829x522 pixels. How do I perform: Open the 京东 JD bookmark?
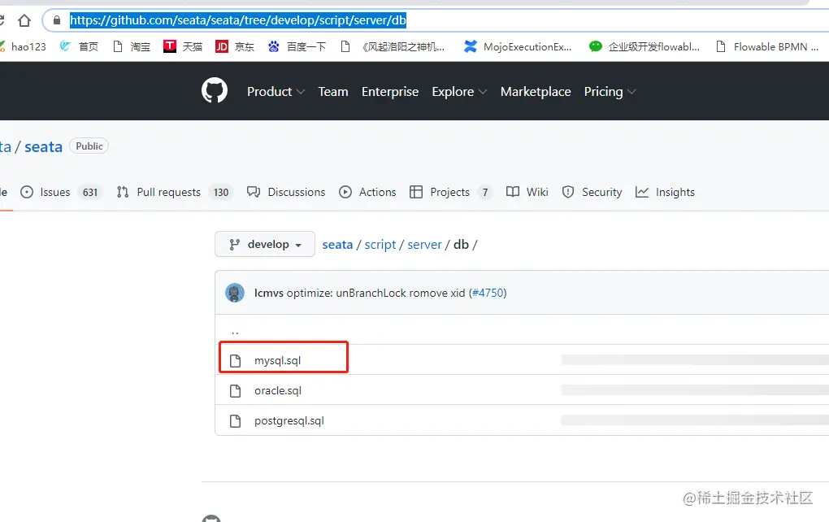[x=235, y=46]
